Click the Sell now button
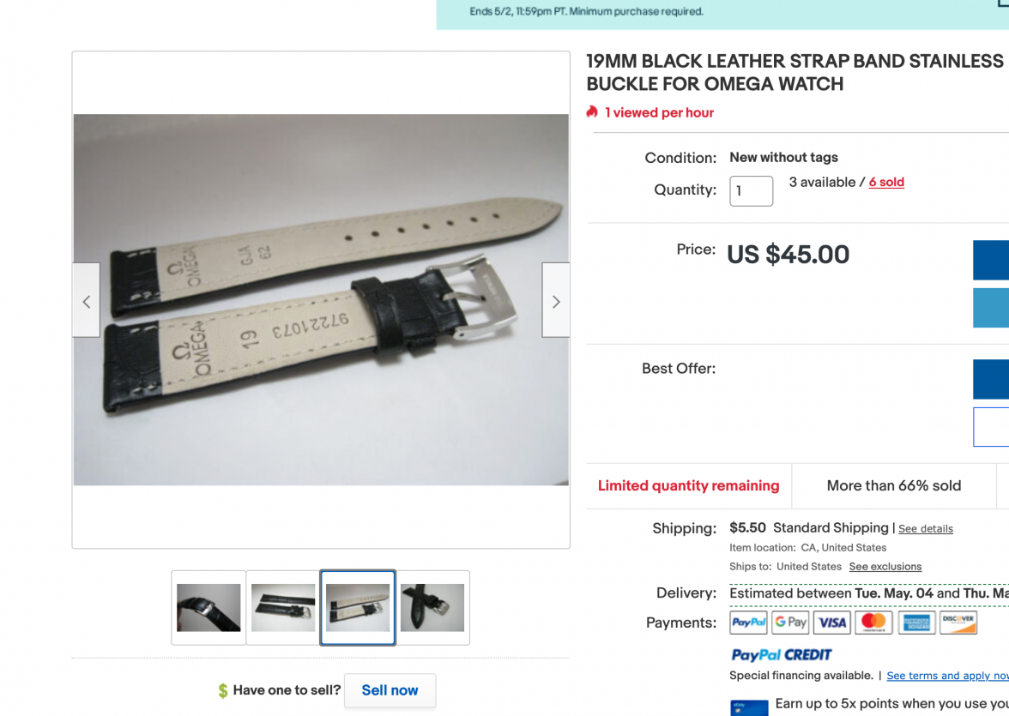 pos(390,690)
